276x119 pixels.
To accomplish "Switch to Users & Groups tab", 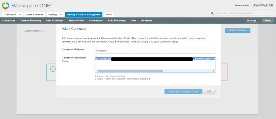I will (x=34, y=15).
